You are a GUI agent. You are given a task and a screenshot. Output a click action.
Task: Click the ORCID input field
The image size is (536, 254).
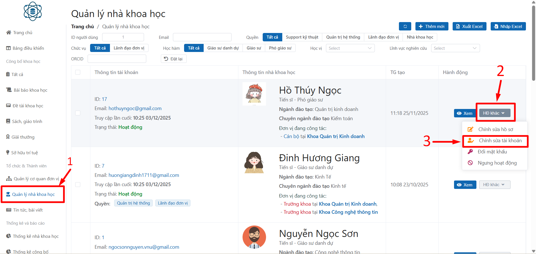coord(117,59)
